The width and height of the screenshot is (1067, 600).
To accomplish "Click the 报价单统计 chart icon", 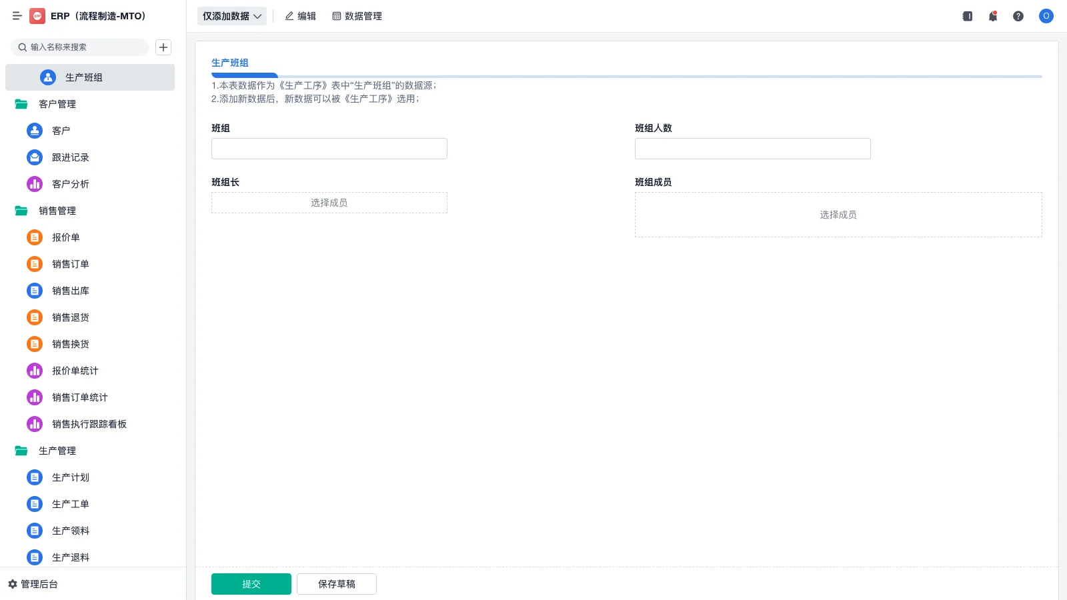I will (x=35, y=371).
